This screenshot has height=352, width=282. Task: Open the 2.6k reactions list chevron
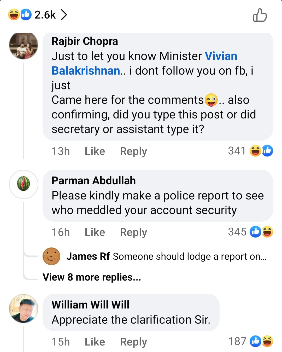(x=64, y=15)
